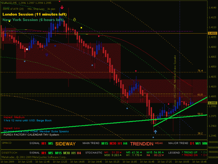Select M30 in the MAIN TREND group
The width and height of the screenshot is (218, 164).
tap(113, 143)
